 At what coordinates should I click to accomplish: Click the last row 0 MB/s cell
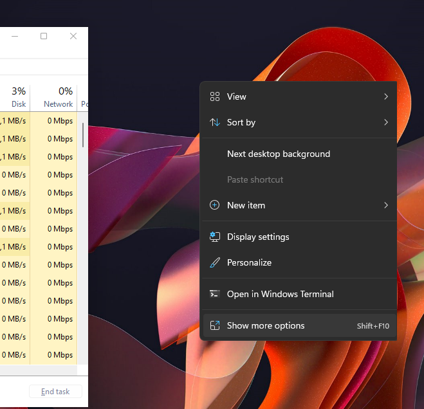tap(14, 355)
